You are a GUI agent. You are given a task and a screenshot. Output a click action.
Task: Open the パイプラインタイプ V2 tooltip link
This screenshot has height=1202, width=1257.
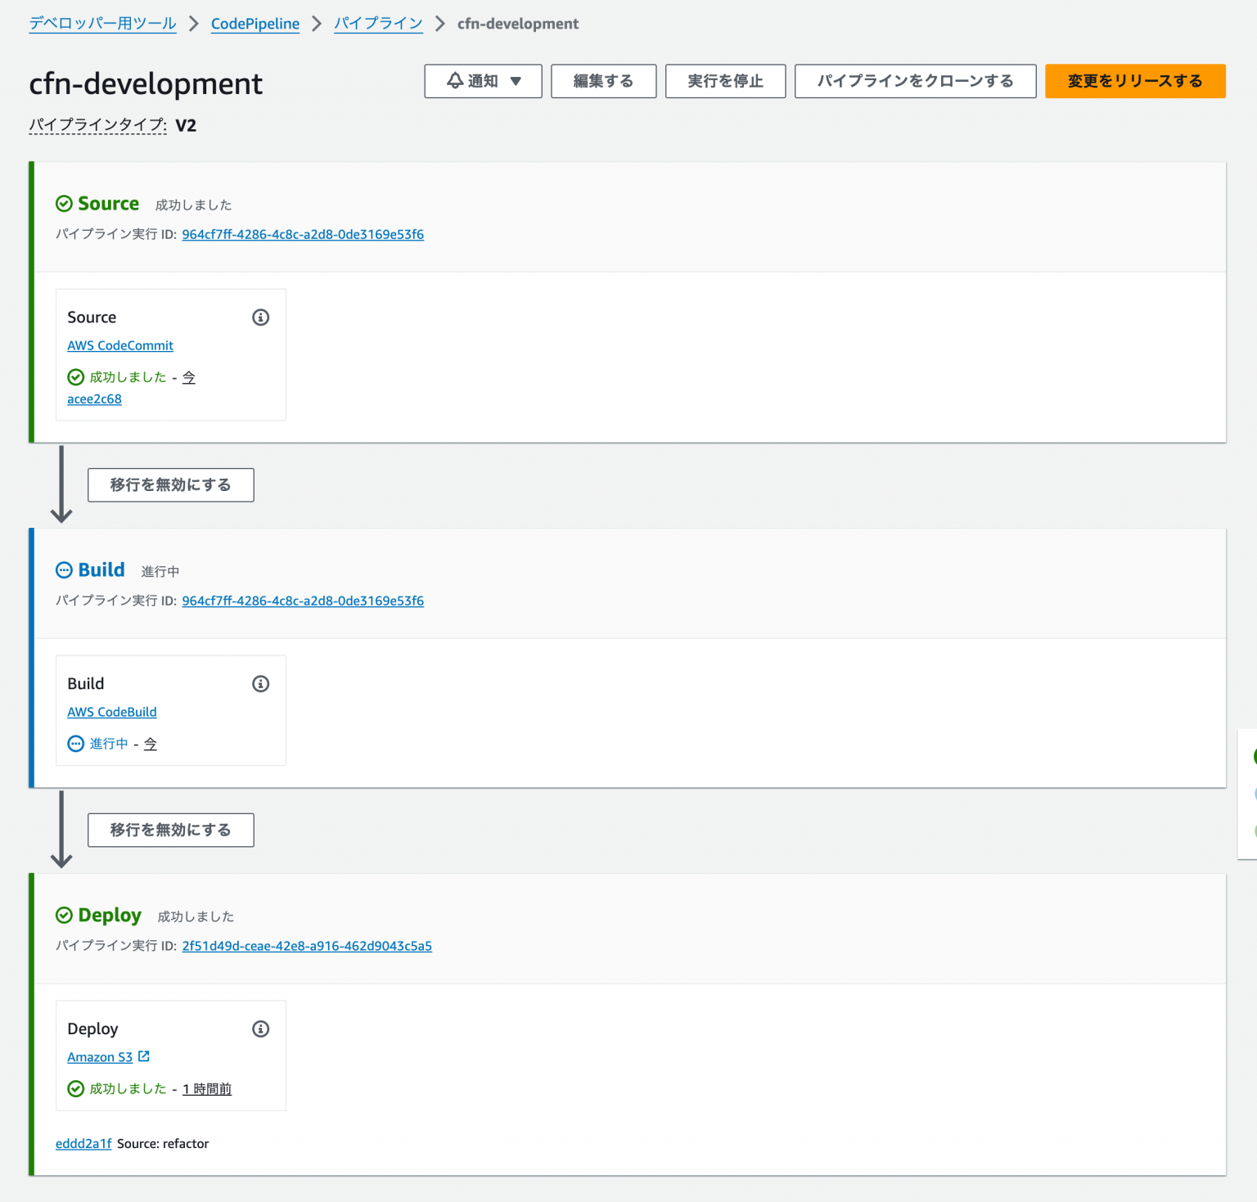click(x=97, y=125)
